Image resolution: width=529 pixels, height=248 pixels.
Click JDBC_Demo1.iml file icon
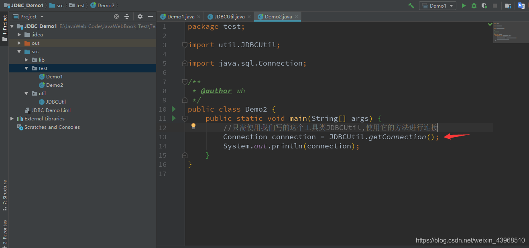(27, 110)
